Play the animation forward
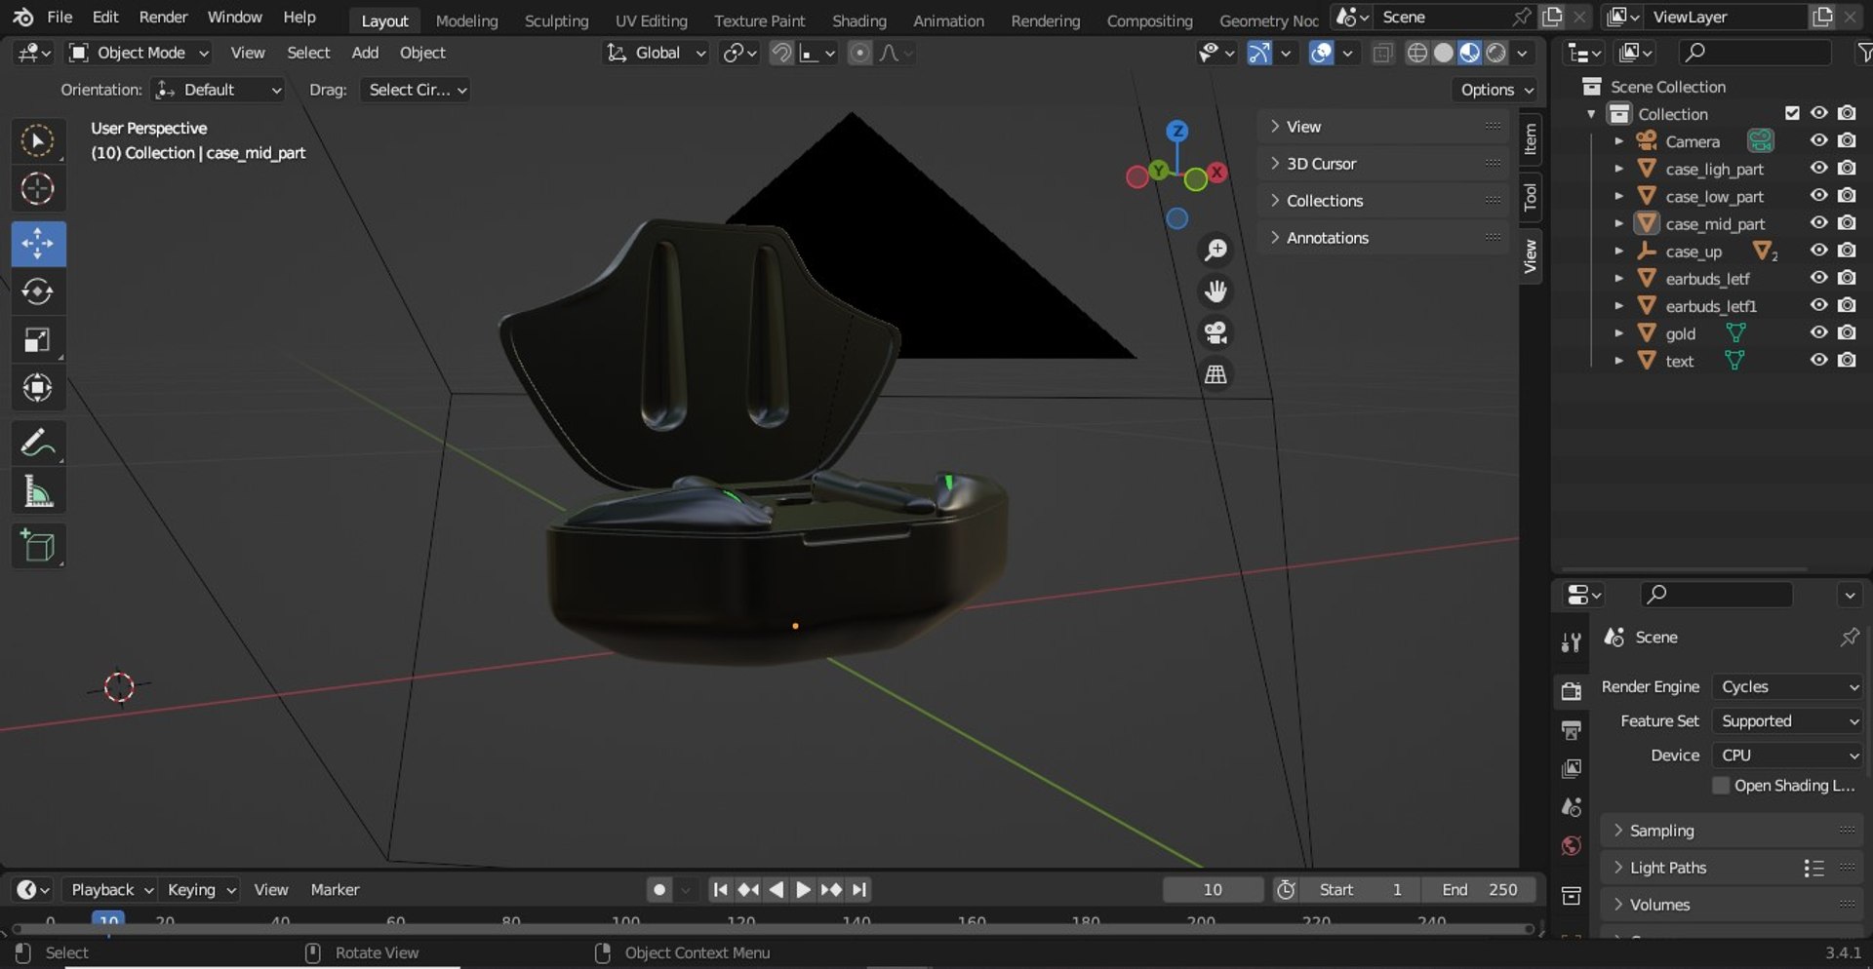This screenshot has width=1873, height=969. tap(803, 889)
